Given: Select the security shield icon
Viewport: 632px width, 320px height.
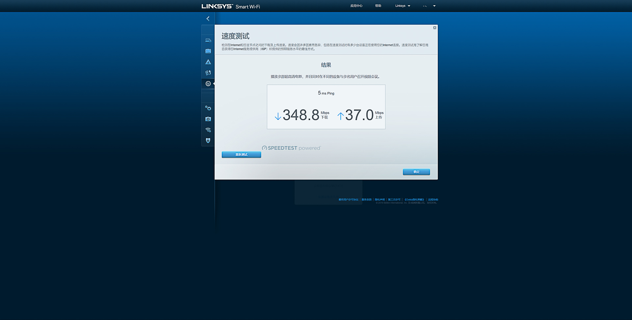Looking at the screenshot, I should pos(208,140).
